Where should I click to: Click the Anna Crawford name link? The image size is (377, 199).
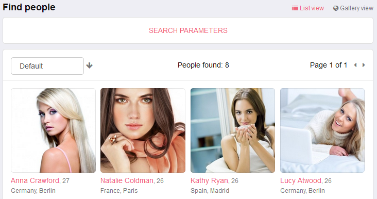[x=35, y=180]
